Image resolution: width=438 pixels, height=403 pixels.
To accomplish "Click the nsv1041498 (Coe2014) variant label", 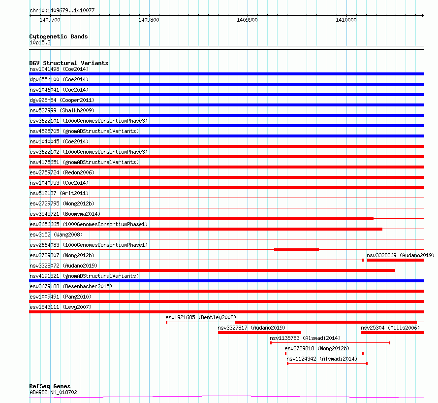I will [59, 69].
